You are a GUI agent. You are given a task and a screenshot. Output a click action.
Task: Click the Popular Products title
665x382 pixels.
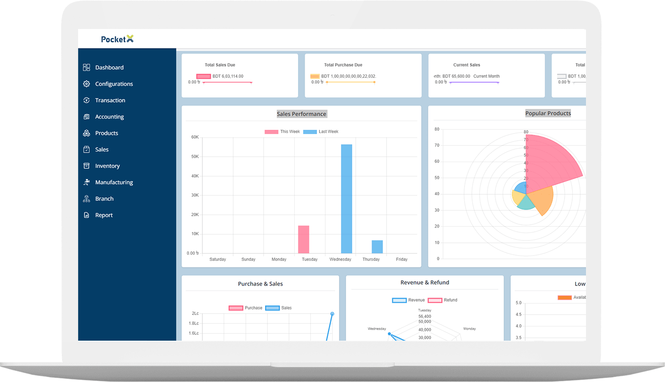tap(548, 113)
